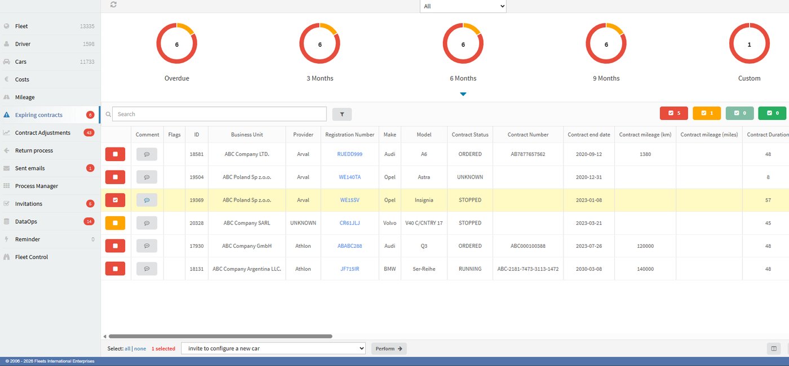This screenshot has height=366, width=789.
Task: Click the envelope icon next to Sent emails
Action: tap(6, 168)
